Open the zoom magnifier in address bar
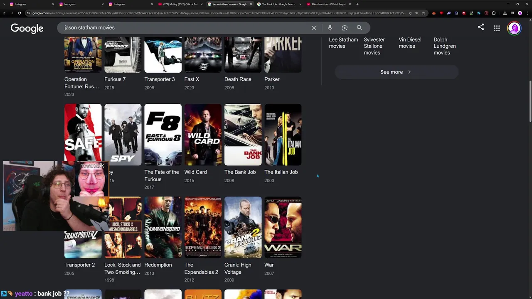The height and width of the screenshot is (299, 532). [x=417, y=13]
